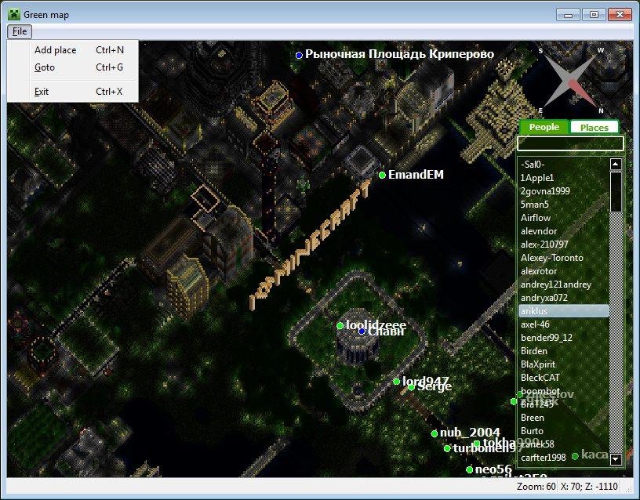Open the File menu
The width and height of the screenshot is (640, 500).
click(20, 31)
